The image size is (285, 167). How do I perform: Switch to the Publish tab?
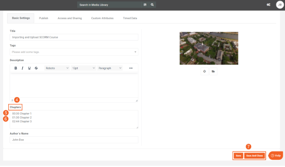point(44,18)
